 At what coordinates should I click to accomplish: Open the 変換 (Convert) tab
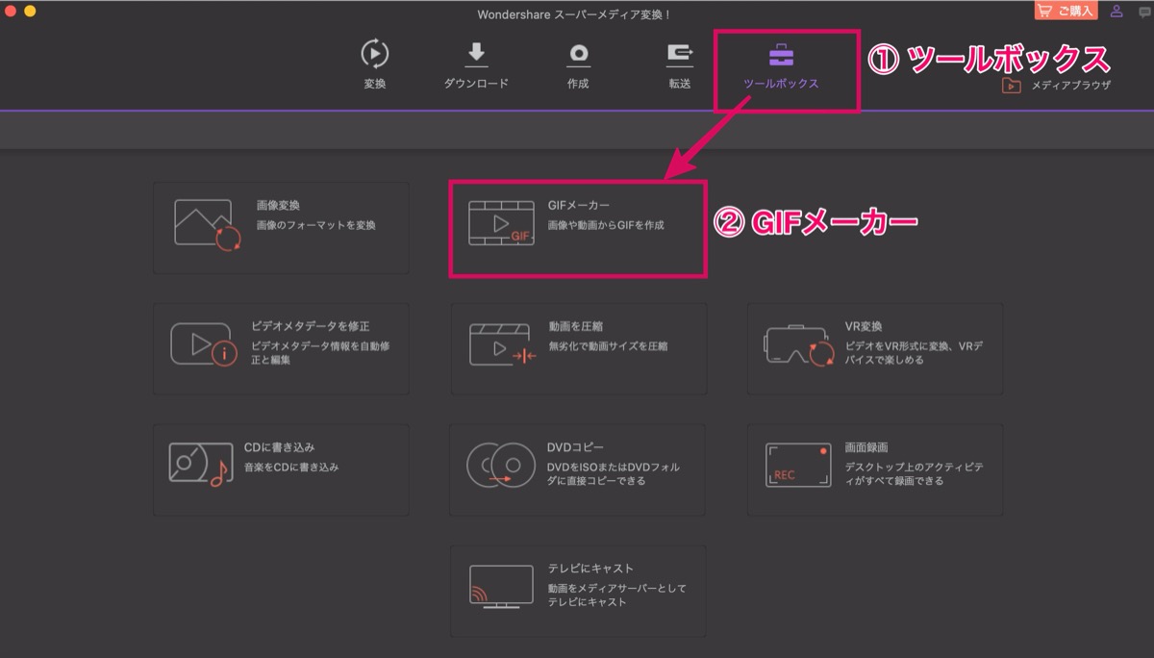click(375, 65)
